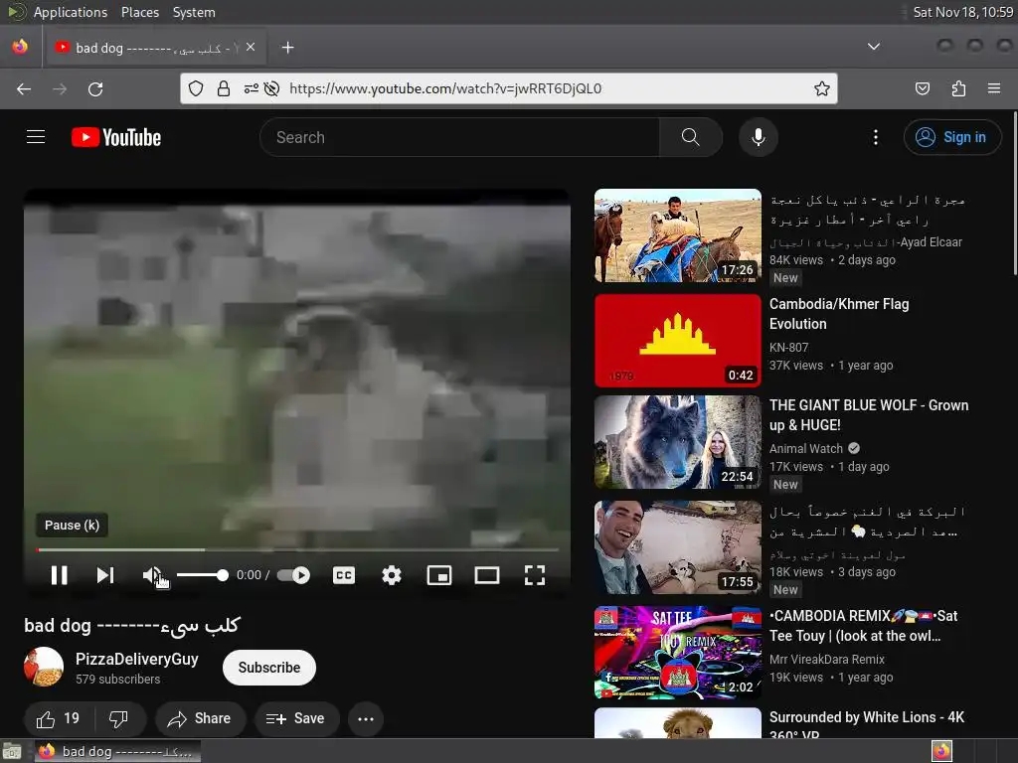The width and height of the screenshot is (1018, 763).
Task: Toggle closed captions
Action: coord(343,575)
